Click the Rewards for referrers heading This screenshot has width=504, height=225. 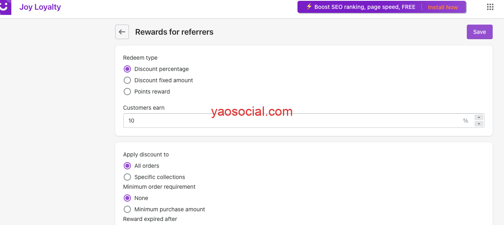(x=174, y=32)
